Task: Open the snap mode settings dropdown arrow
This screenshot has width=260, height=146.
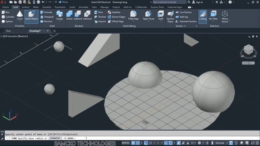Action: tap(141, 143)
